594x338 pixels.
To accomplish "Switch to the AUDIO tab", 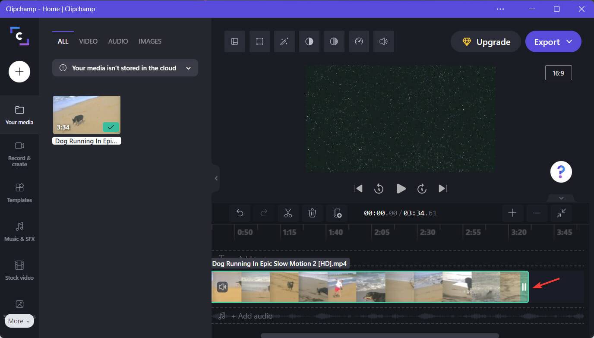I will point(118,41).
